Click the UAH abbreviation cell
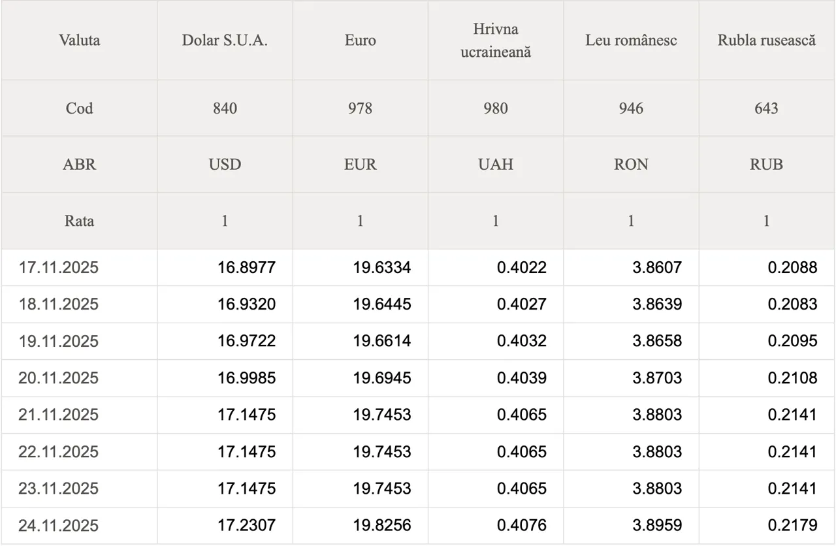Screen dimensions: 836x546 (496, 165)
